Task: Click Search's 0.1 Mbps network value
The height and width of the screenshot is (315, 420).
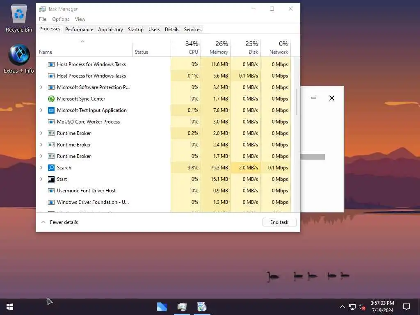Action: pos(278,168)
